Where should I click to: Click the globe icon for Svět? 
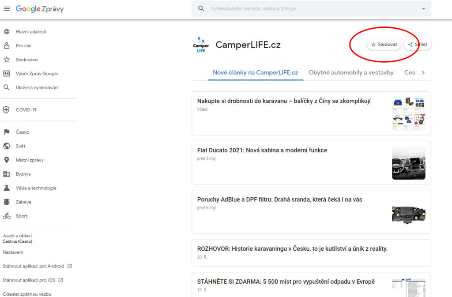(7, 146)
